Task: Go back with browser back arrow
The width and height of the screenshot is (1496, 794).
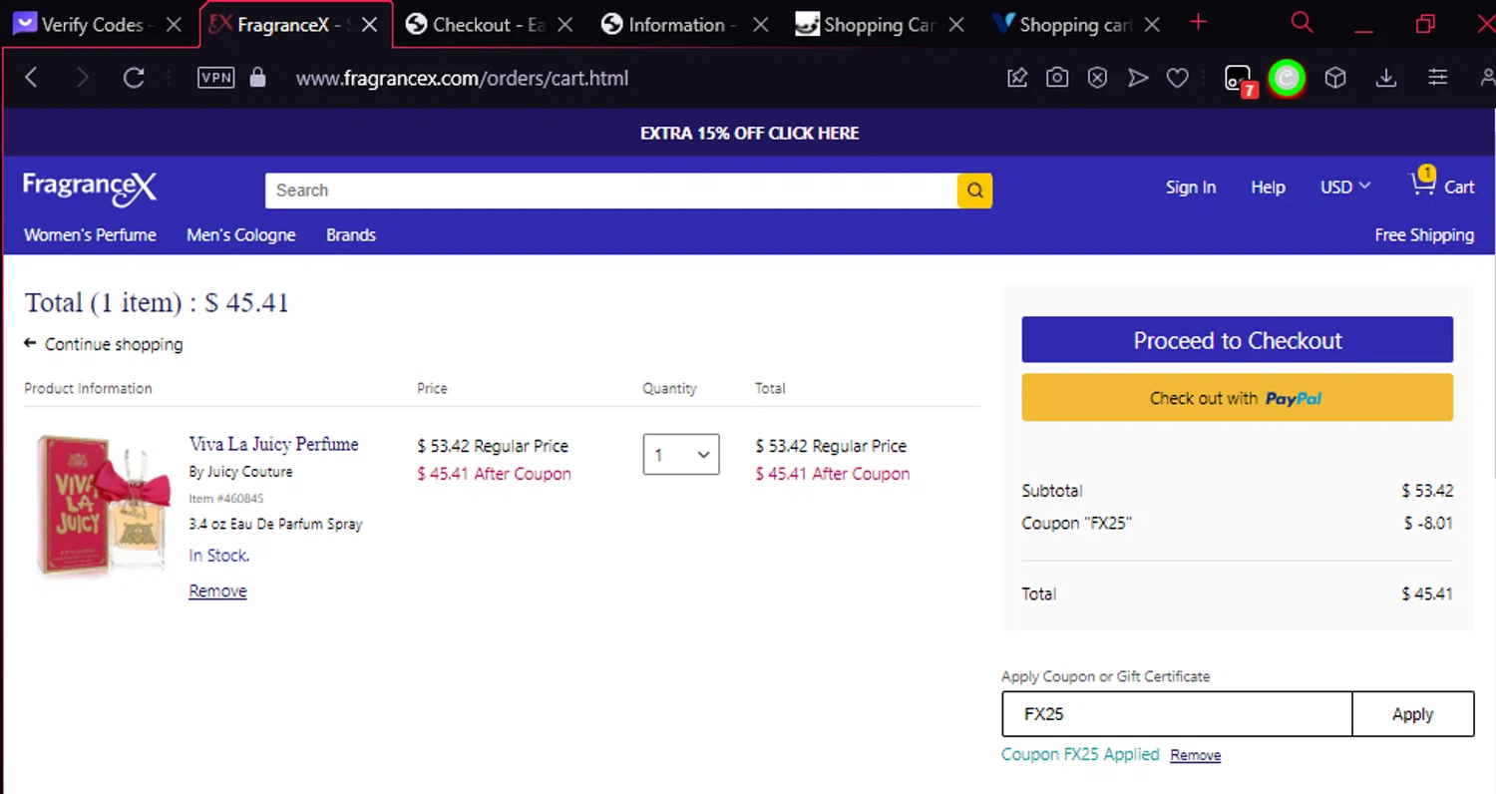Action: point(31,78)
